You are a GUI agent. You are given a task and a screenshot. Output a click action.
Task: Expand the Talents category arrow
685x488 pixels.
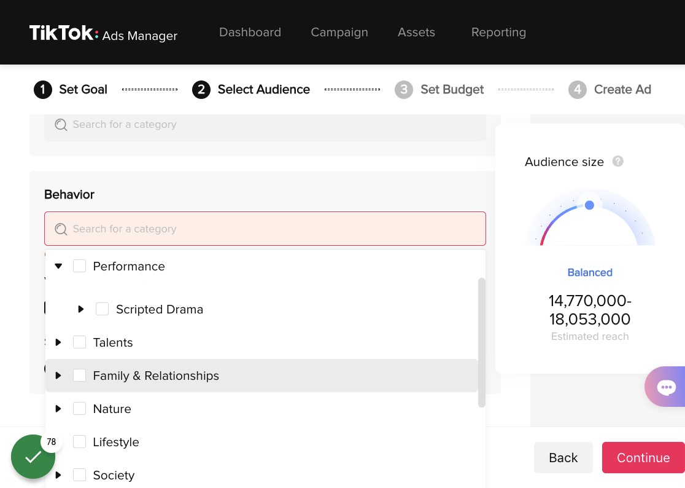pos(58,342)
